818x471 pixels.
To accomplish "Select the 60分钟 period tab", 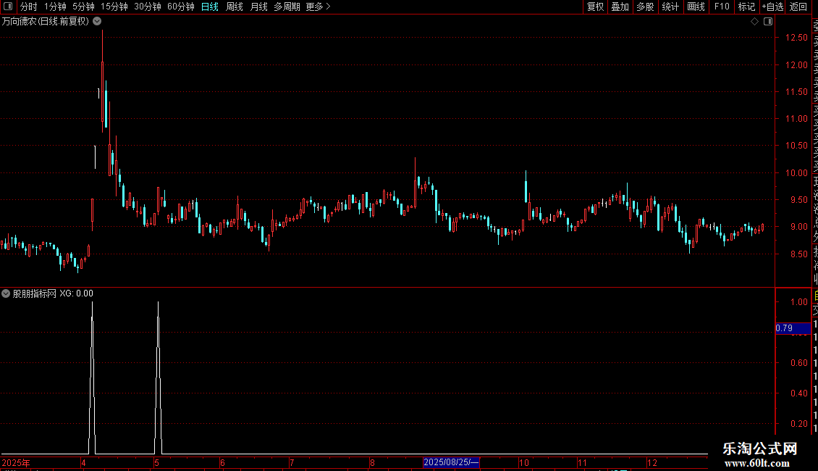I will [181, 7].
